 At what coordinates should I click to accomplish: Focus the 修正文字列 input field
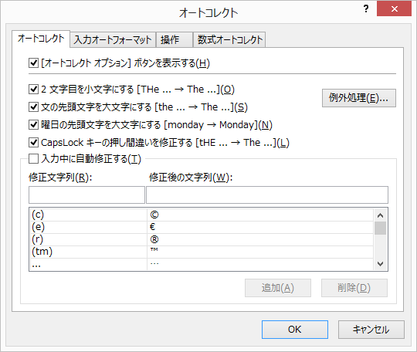[x=86, y=195]
